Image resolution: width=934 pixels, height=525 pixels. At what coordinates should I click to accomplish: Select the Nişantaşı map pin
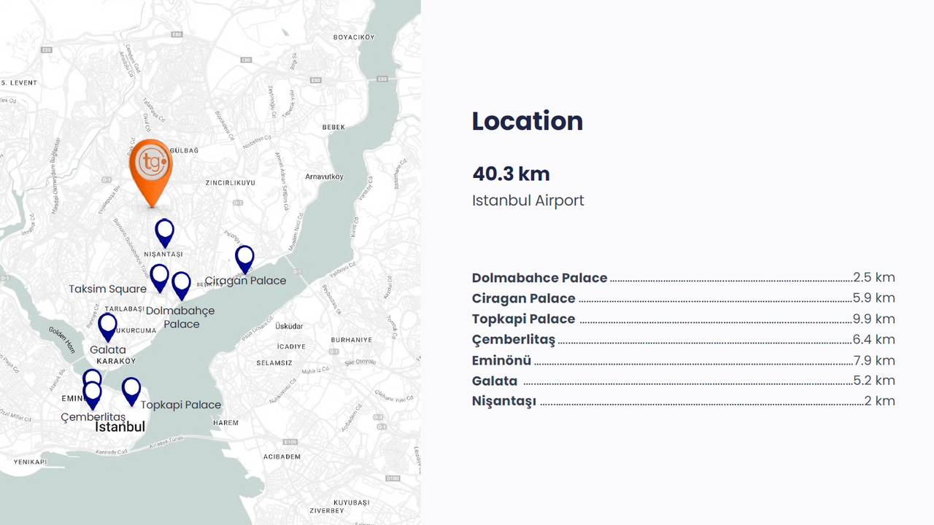tap(165, 232)
